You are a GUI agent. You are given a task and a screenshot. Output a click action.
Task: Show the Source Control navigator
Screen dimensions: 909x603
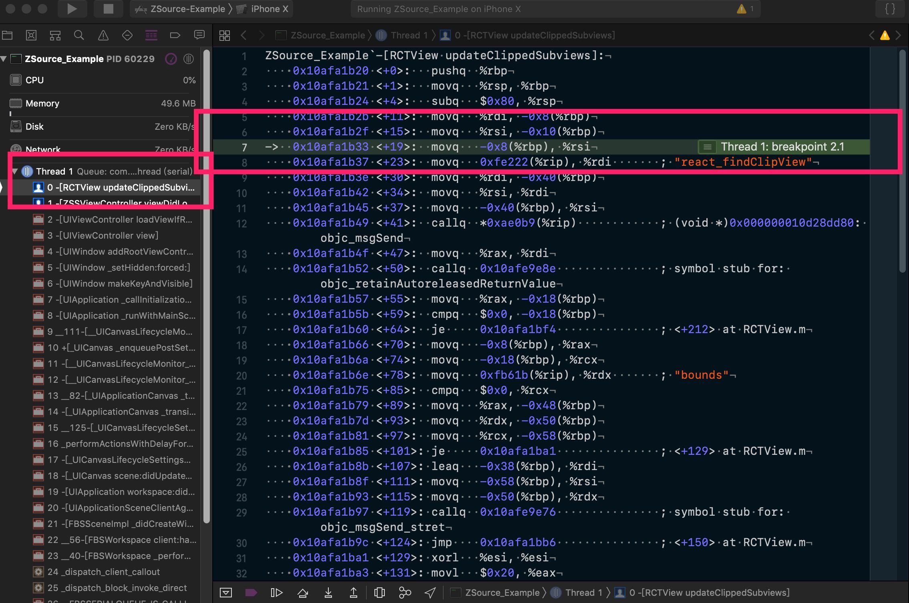31,35
